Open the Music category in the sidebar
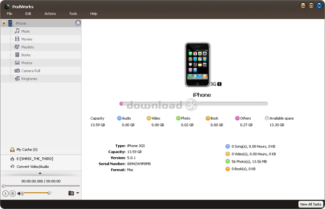This screenshot has width=325, height=209. pyautogui.click(x=25, y=31)
